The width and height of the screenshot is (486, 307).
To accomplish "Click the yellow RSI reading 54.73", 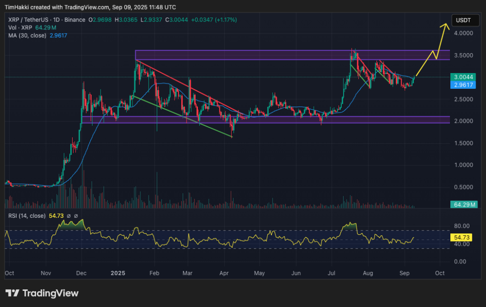I will 56,215.
